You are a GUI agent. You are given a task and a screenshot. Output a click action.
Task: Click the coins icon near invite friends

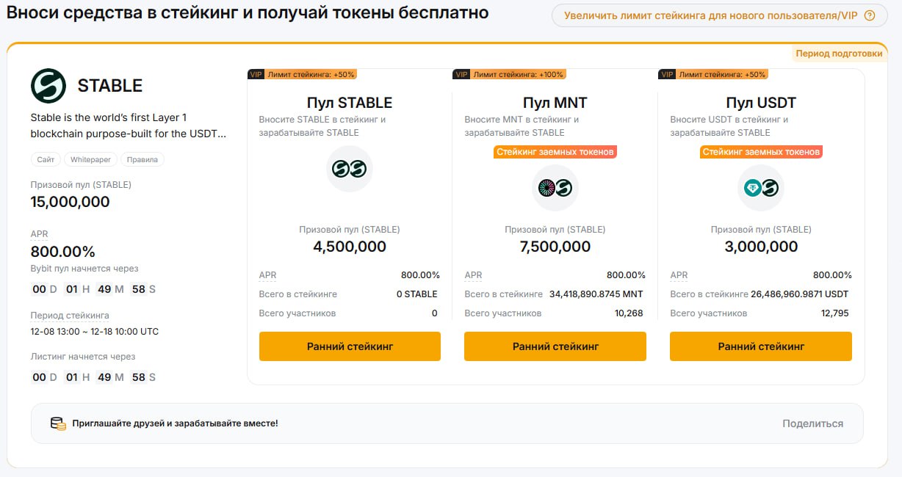[57, 423]
